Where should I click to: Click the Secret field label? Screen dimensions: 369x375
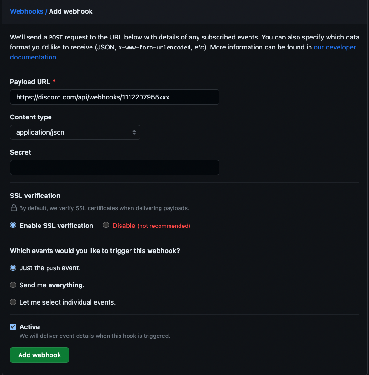(x=20, y=152)
